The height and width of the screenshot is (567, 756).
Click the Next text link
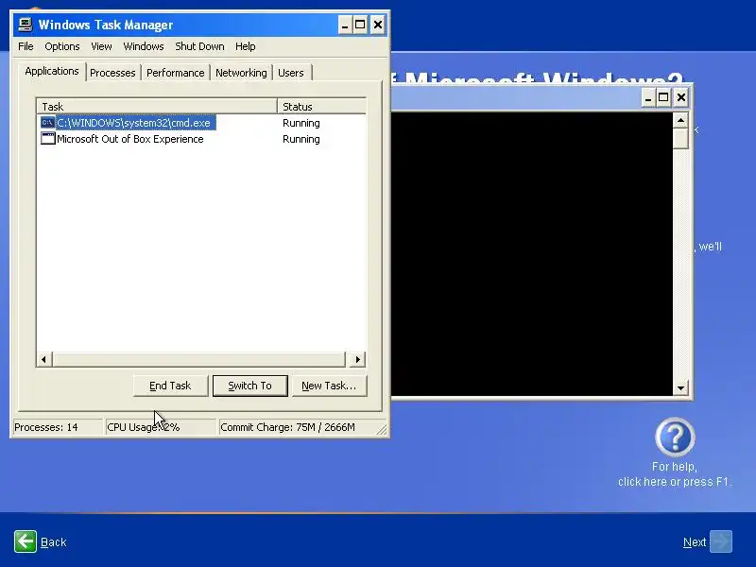pyautogui.click(x=695, y=541)
